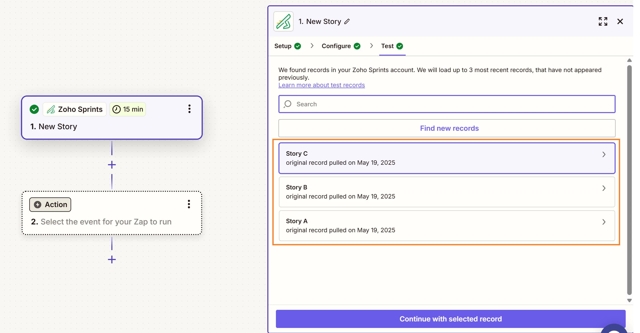Close the New Story panel
The height and width of the screenshot is (333, 640).
coord(620,22)
